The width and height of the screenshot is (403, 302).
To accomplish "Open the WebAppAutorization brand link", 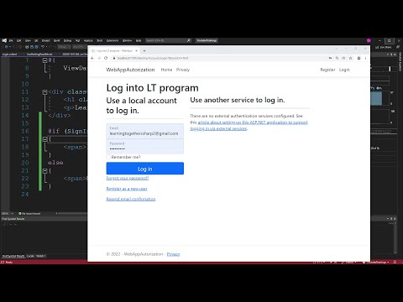I will point(130,70).
